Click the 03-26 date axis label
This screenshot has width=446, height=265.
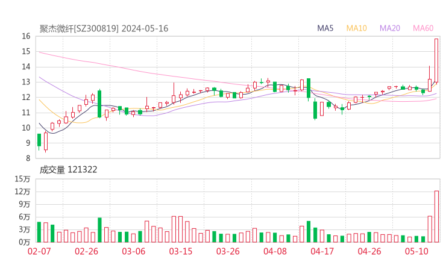(228, 251)
